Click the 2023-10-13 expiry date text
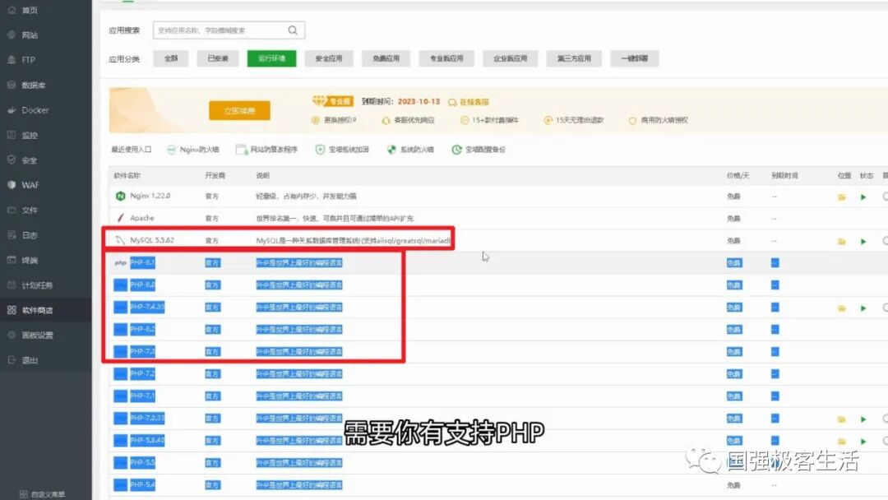888x500 pixels. coord(419,101)
